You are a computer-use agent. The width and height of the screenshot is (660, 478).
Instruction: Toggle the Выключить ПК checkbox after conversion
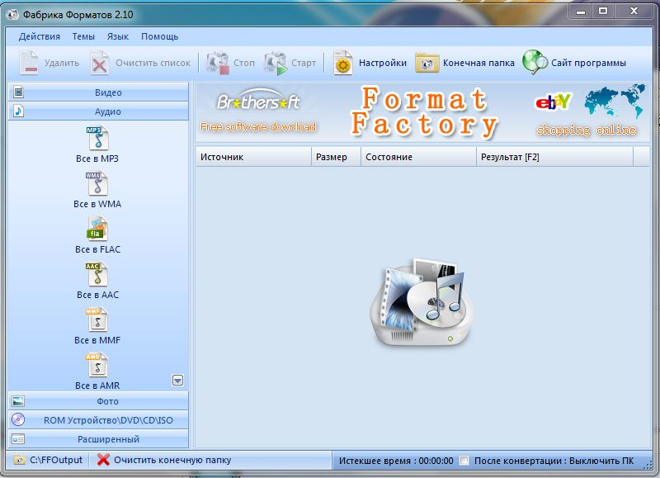click(x=464, y=461)
